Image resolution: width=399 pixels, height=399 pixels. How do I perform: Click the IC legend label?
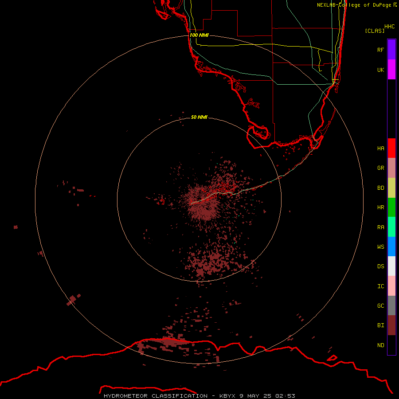coord(380,286)
